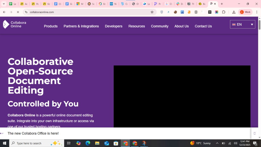Open the Work profile button in Chrome
Viewport: 261px width, 147px height.
[245, 12]
